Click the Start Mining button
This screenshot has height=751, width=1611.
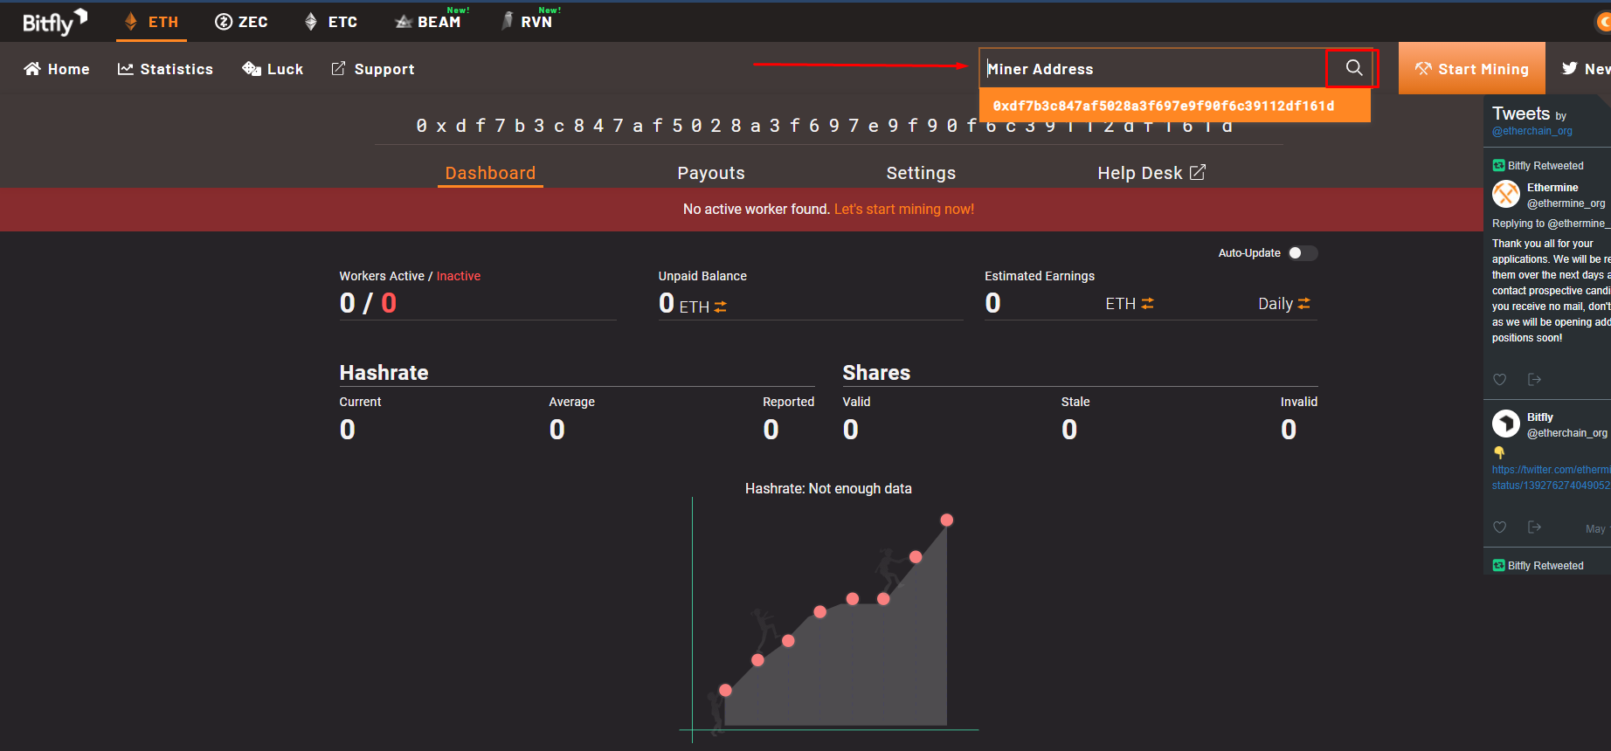pos(1471,68)
